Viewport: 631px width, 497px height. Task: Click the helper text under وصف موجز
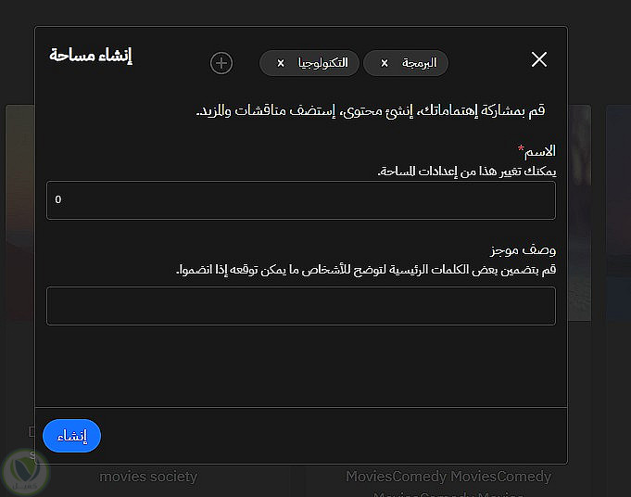[366, 270]
